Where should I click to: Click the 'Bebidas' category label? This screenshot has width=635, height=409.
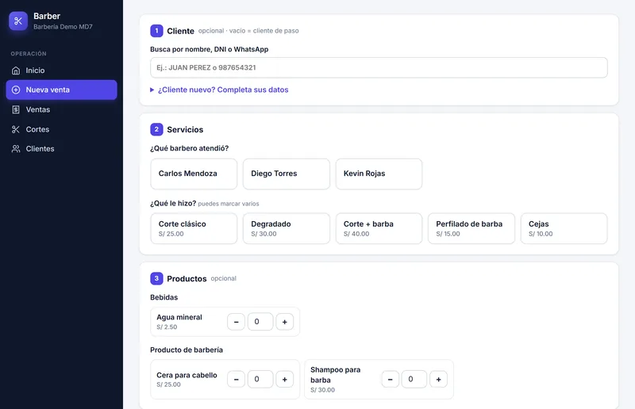coord(164,297)
